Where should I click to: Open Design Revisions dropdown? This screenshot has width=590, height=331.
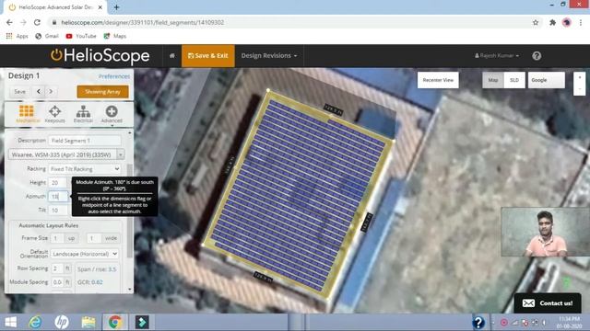coord(269,56)
